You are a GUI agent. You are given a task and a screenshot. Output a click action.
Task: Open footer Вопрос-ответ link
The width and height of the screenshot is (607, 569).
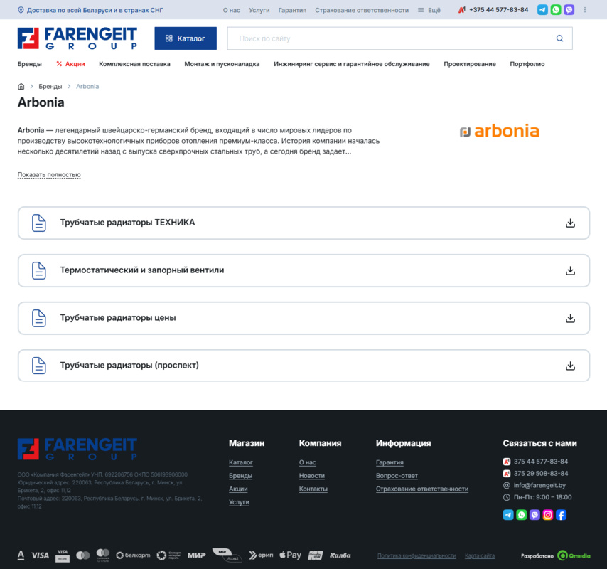click(397, 475)
